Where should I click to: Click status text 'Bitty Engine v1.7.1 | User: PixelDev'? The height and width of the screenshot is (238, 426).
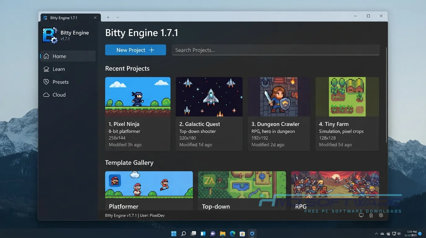tap(135, 215)
